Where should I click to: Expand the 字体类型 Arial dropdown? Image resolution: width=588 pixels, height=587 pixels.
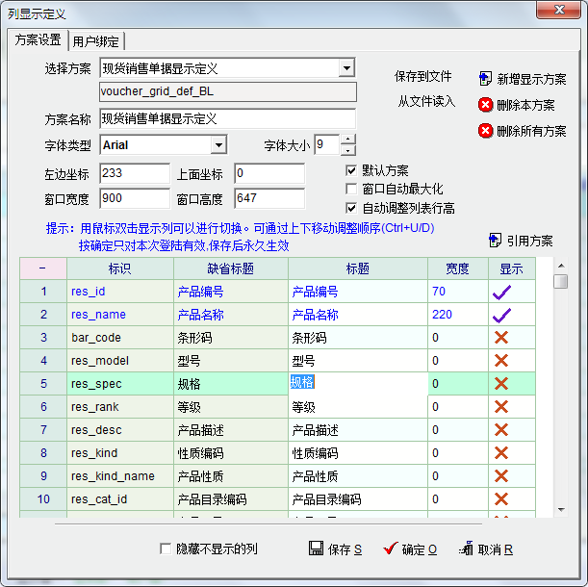coord(218,145)
